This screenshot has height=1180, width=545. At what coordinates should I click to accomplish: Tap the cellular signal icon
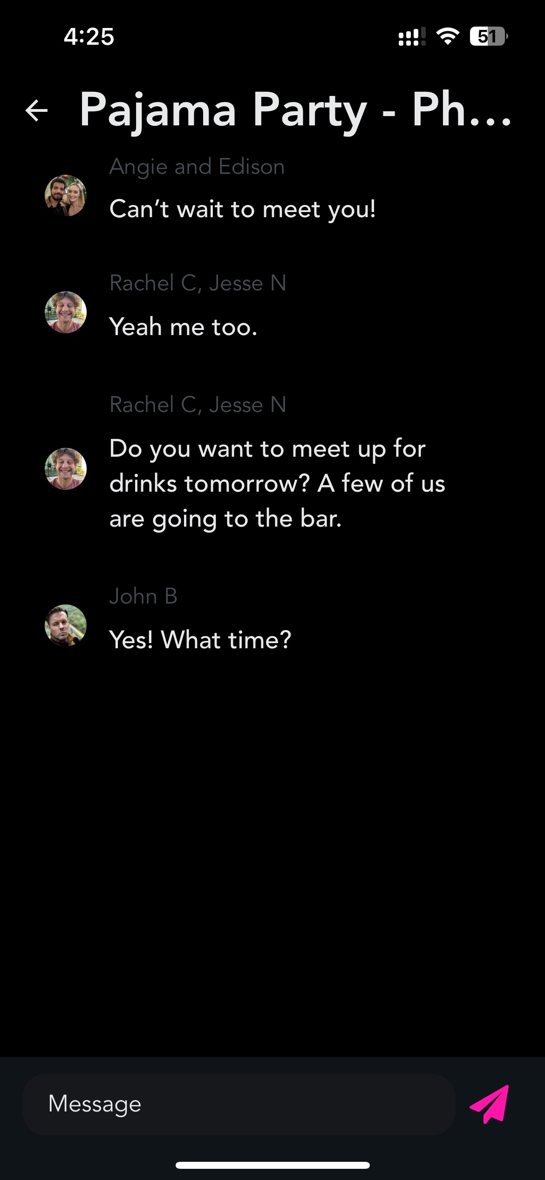[412, 36]
